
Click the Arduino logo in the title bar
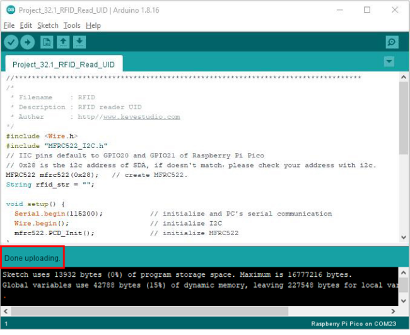(x=11, y=10)
